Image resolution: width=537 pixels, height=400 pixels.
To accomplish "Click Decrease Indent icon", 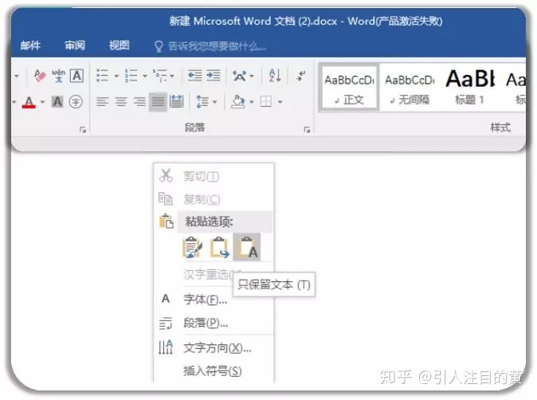I will click(x=195, y=76).
